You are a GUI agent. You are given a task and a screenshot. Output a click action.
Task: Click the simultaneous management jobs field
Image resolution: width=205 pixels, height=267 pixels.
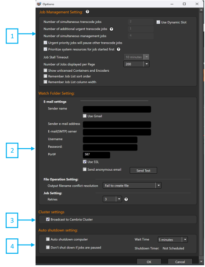click(141, 36)
